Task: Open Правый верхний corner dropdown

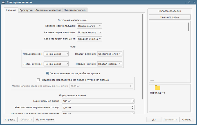Action: coord(110,54)
